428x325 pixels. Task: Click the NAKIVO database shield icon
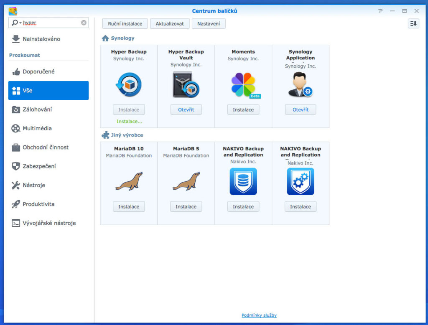tap(243, 181)
